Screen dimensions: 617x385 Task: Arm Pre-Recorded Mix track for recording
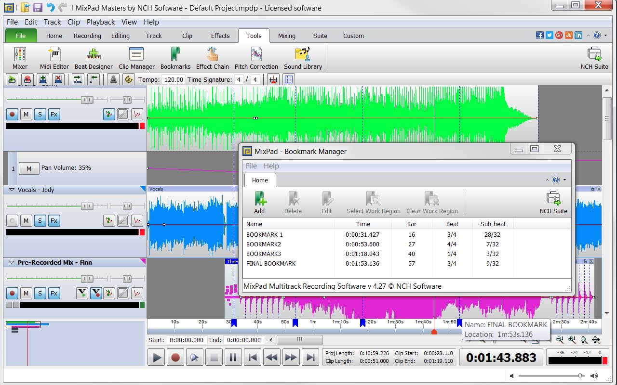point(12,293)
